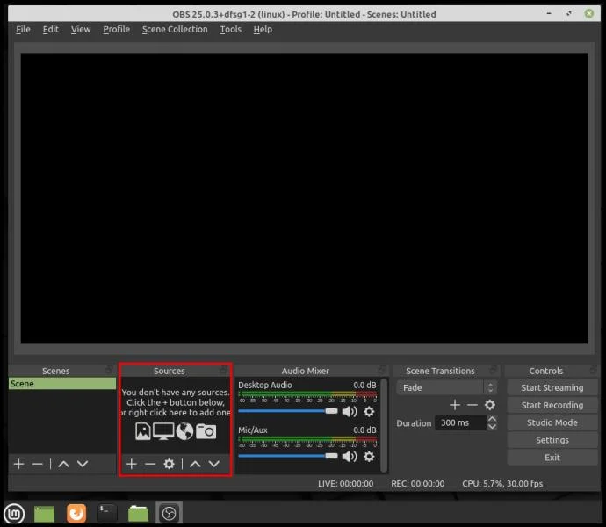Image resolution: width=606 pixels, height=527 pixels.
Task: Remove selected scene with minus button
Action: coord(38,464)
